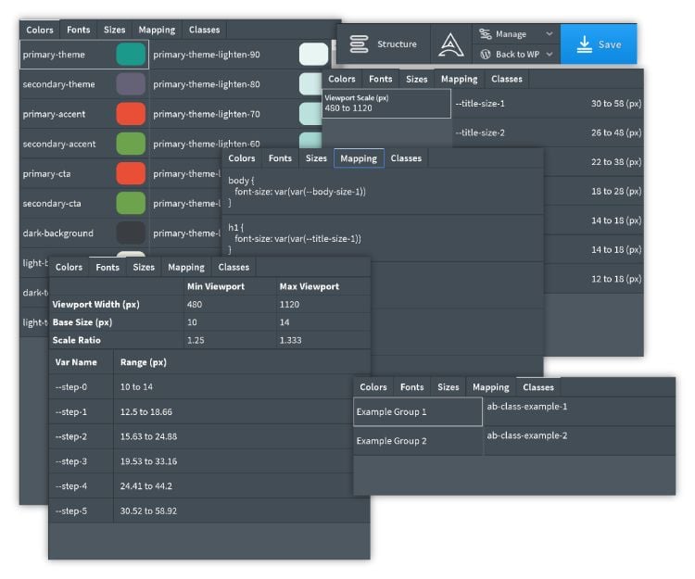Click the '12.5 to 18.66' range value
The height and width of the screenshot is (579, 695).
[145, 411]
